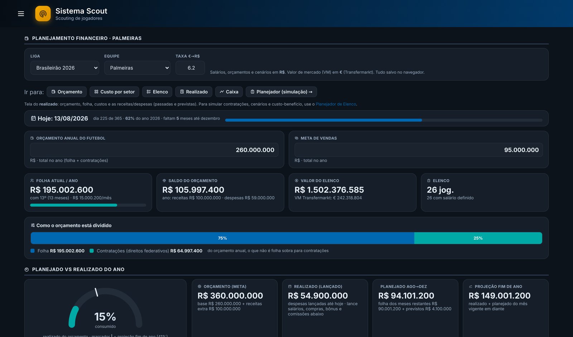Click the R$ 94.101.200 planned value

tap(406, 296)
